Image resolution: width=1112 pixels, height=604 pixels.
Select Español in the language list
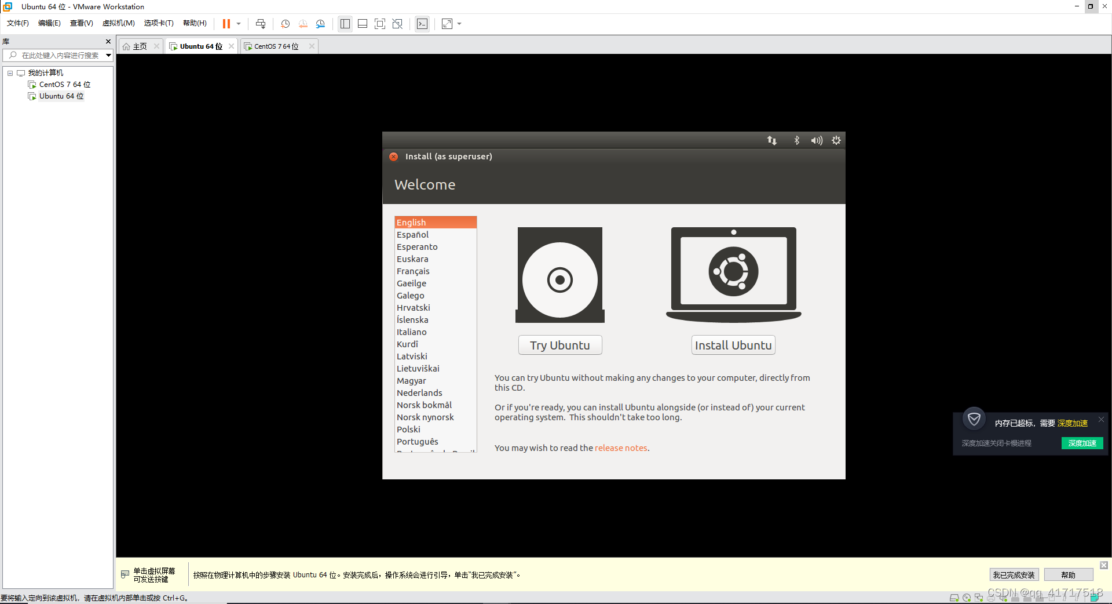(436, 235)
